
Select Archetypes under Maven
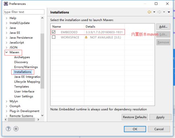(22, 57)
